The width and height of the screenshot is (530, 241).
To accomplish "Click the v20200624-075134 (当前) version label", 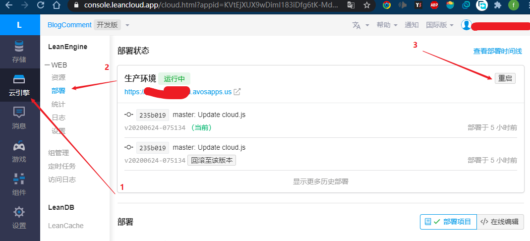I will coord(169,128).
